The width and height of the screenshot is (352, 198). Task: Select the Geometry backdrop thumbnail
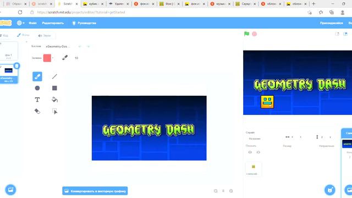pos(9,73)
